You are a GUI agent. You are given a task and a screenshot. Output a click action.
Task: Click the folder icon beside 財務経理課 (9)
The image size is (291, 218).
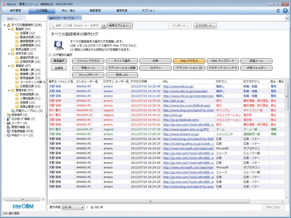pos(17,94)
